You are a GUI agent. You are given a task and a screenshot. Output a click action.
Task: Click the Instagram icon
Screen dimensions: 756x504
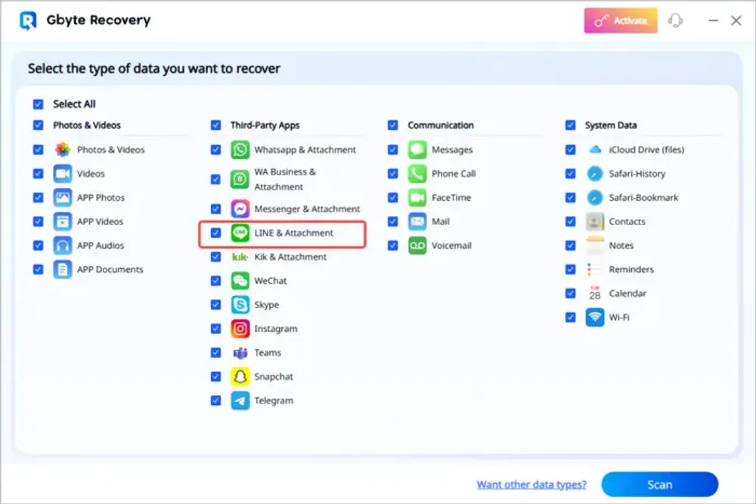240,329
